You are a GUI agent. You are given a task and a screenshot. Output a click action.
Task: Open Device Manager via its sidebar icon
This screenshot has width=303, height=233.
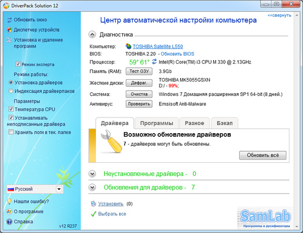(9, 30)
